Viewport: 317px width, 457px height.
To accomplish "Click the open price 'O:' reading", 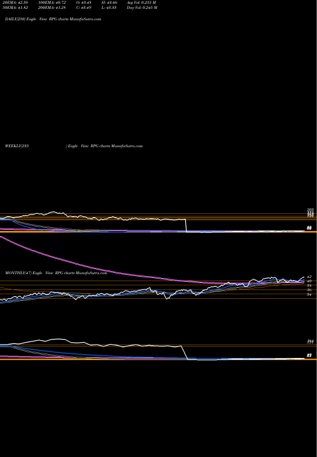I will tap(84, 3).
